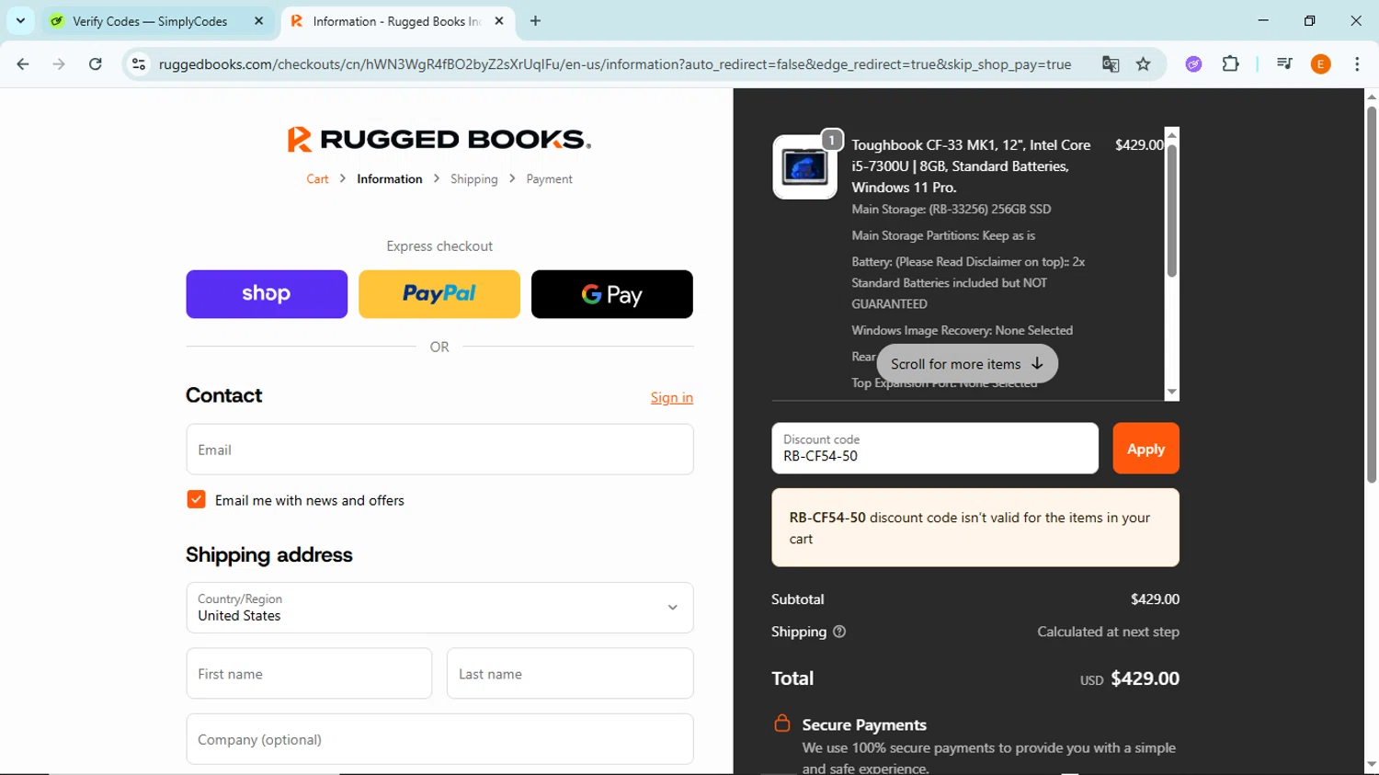Screen dimensions: 1379x775
Task: Click the Rugged Books logo
Action: pos(439,139)
